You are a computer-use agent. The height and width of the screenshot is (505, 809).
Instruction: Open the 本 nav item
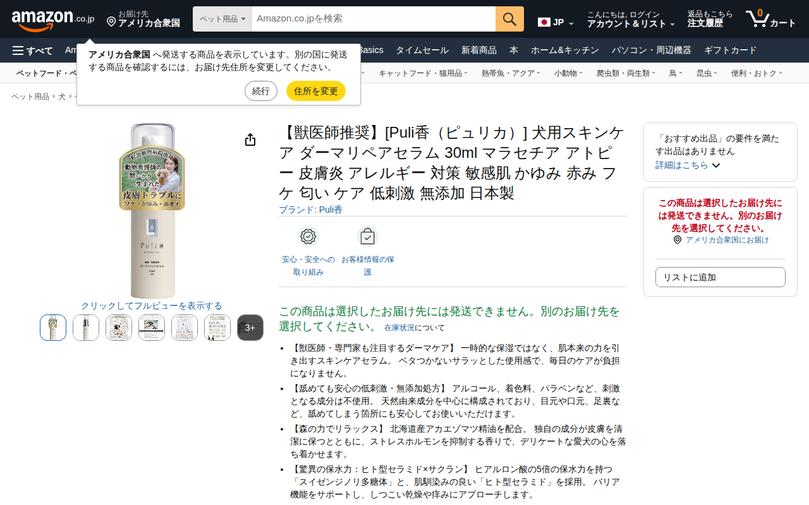click(x=514, y=50)
